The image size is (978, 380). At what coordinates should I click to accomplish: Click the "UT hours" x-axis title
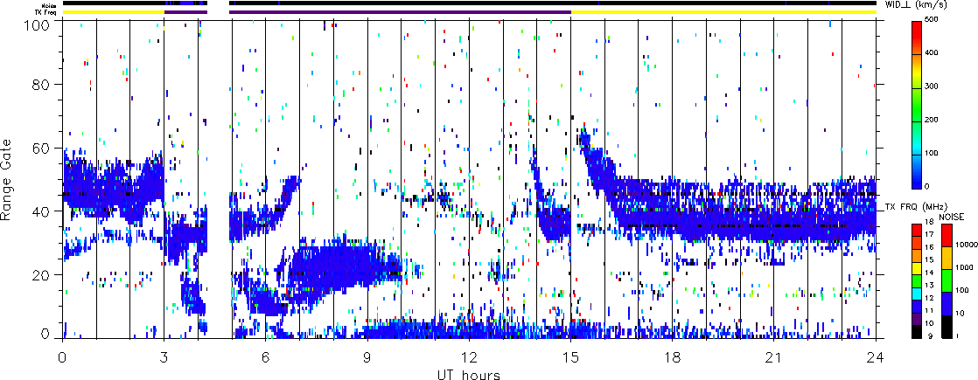coord(470,375)
